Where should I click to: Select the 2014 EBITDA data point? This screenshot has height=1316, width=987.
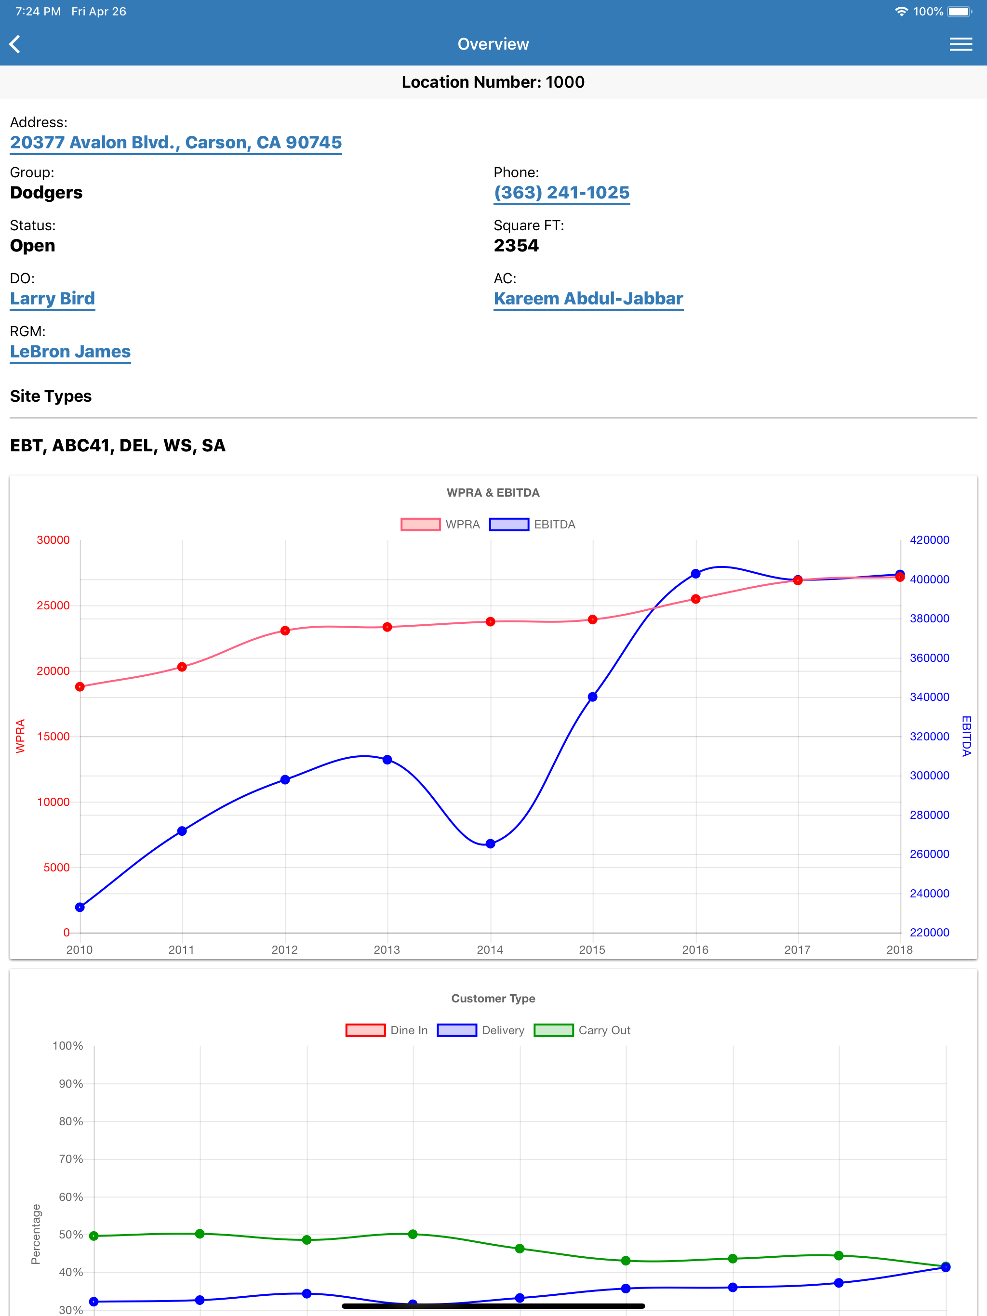click(x=491, y=843)
